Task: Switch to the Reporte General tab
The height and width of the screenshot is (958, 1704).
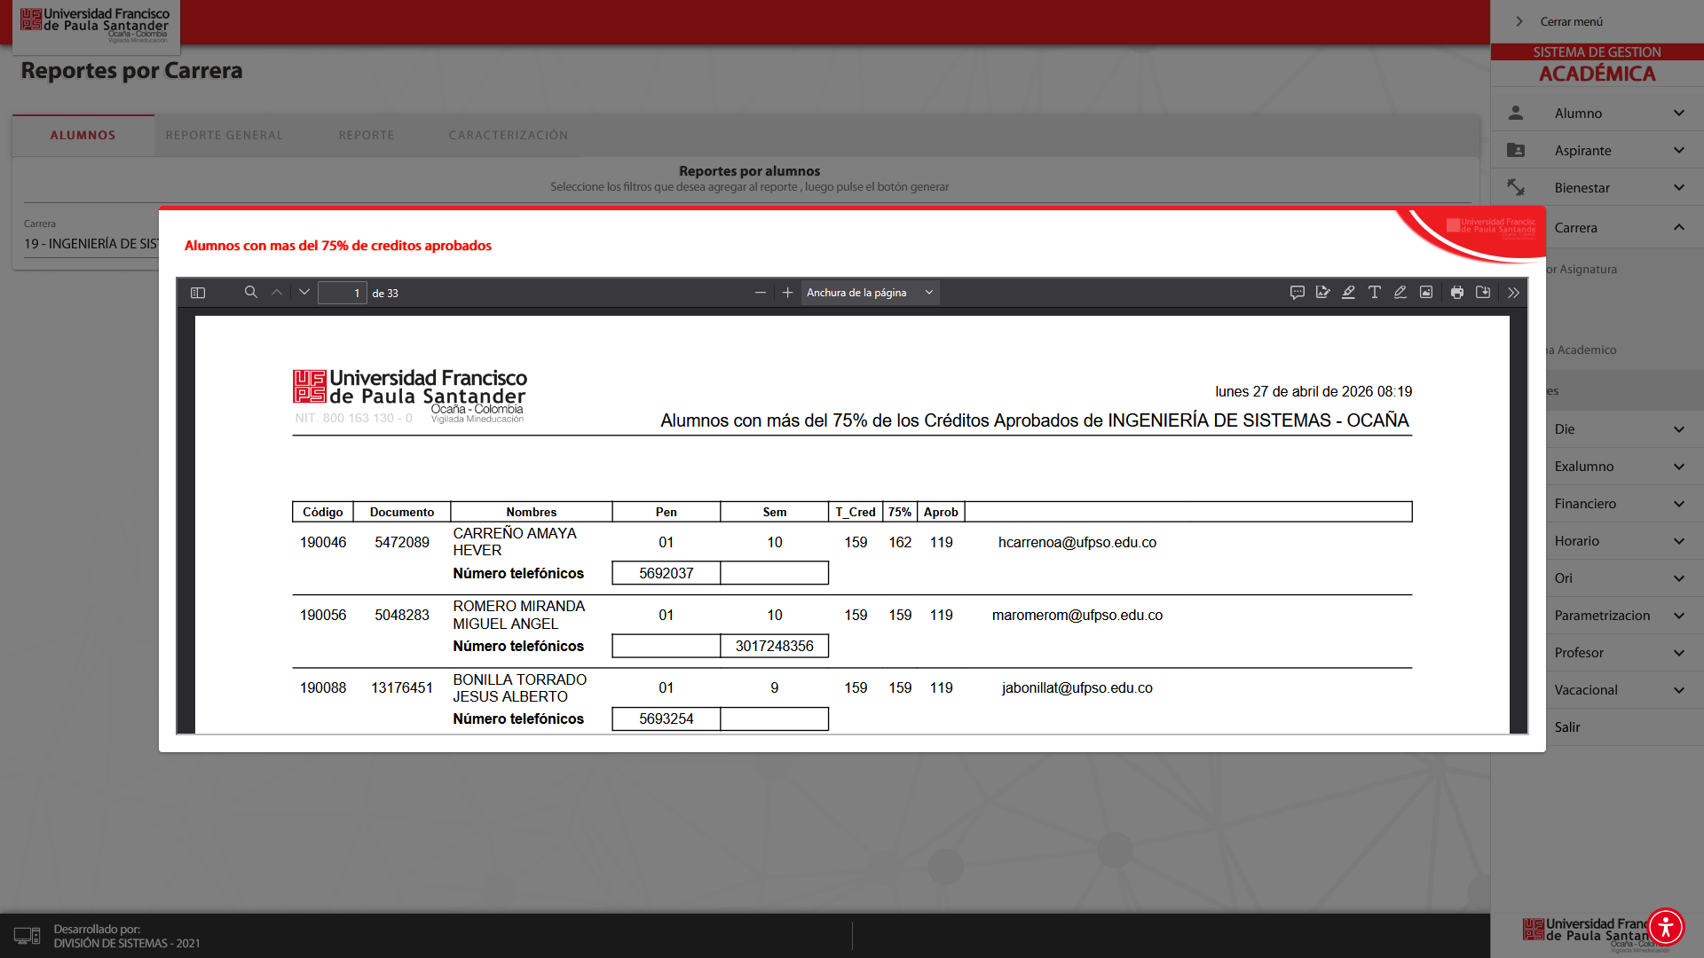Action: 225,136
